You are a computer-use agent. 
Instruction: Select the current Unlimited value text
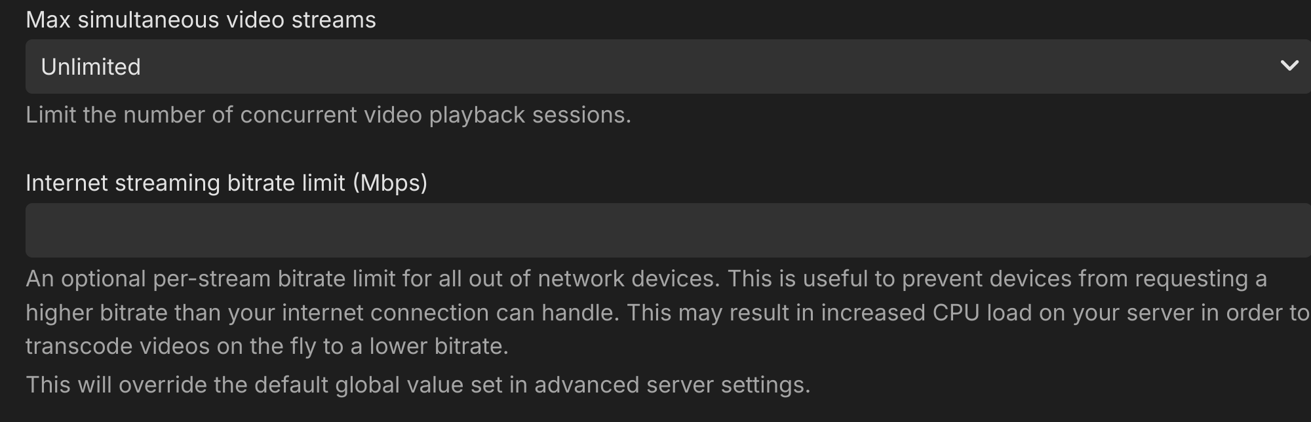point(91,66)
